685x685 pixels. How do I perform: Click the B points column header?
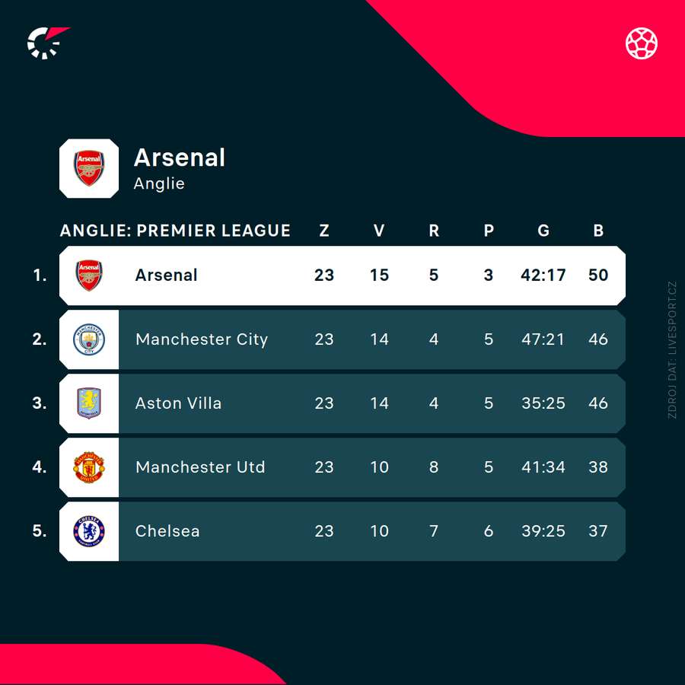(x=598, y=231)
